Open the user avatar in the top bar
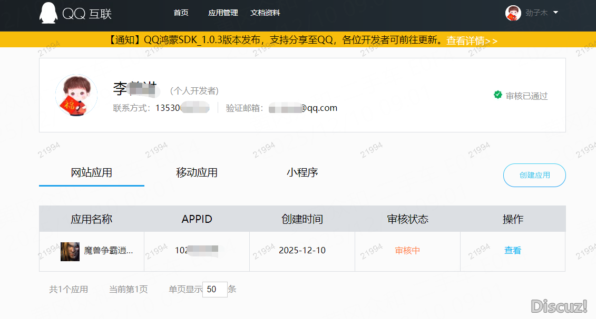The image size is (596, 319). 512,13
